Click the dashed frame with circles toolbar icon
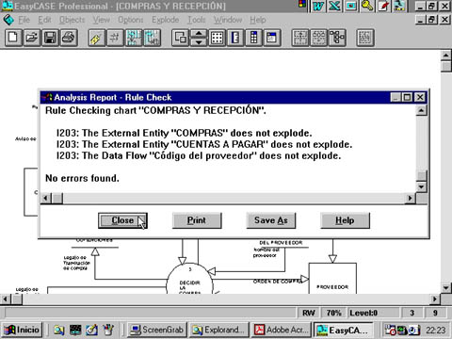This screenshot has height=339, width=452. (319, 38)
